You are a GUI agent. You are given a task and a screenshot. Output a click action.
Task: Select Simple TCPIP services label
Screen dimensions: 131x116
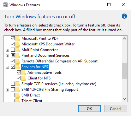click(59, 84)
